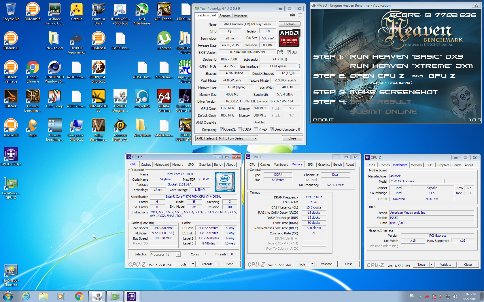Click the GPU Name field in GPU-Z
This screenshot has width=484, height=302.
click(247, 24)
